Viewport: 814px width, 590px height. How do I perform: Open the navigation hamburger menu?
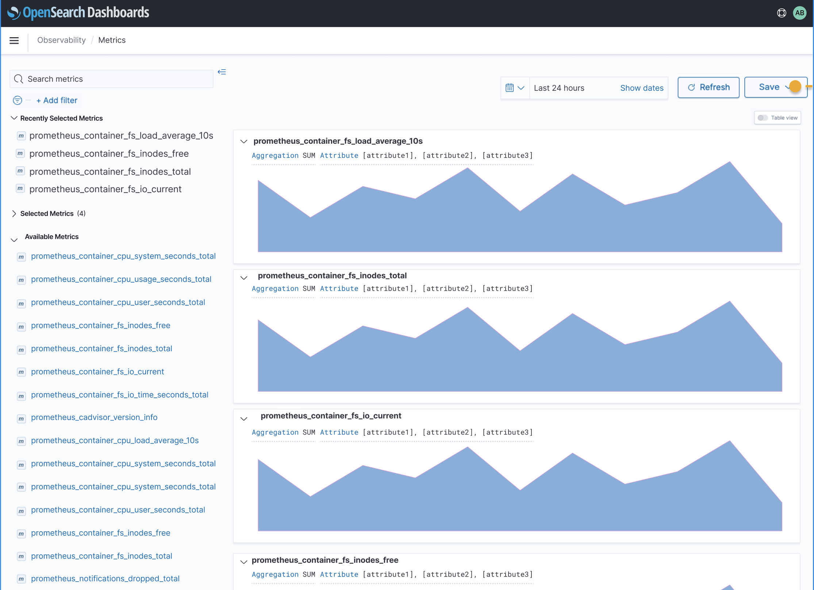tap(14, 40)
